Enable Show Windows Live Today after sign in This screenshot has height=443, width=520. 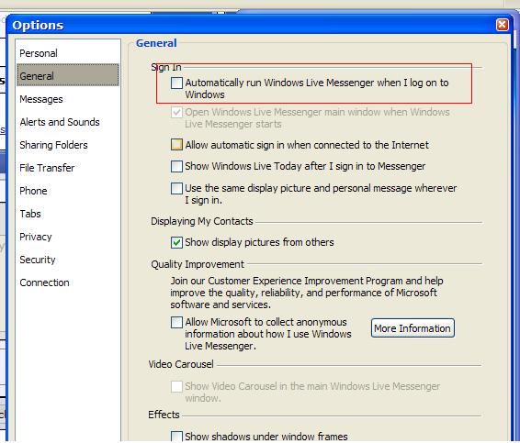pos(176,166)
